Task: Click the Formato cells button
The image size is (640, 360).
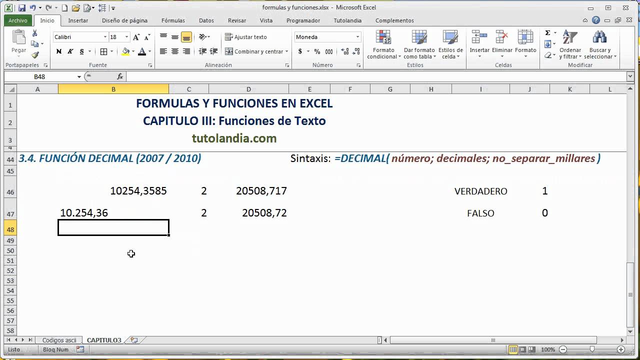Action: pyautogui.click(x=525, y=44)
